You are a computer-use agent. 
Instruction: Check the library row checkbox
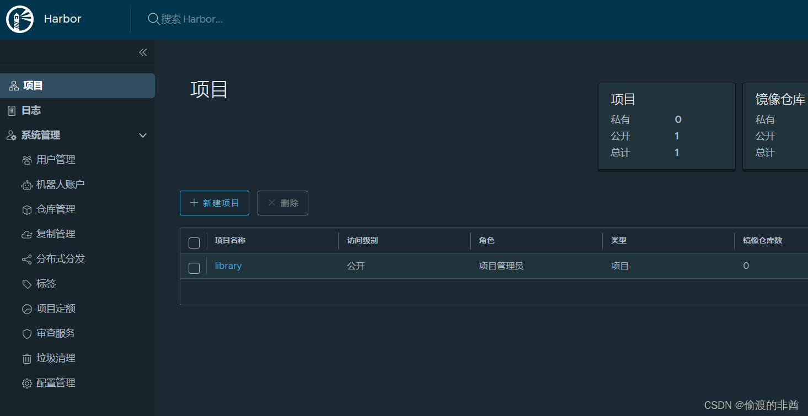tap(194, 268)
